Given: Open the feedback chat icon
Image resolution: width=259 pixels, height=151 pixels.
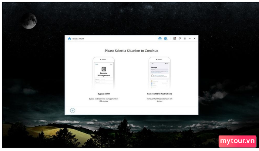Looking at the screenshot, I should tap(180, 38).
